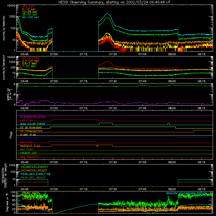Click the B class label on GOES axis
This screenshot has height=216, width=216.
click(x=15, y=95)
